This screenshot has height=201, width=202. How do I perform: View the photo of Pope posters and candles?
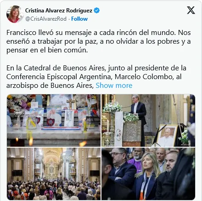tap(54, 121)
